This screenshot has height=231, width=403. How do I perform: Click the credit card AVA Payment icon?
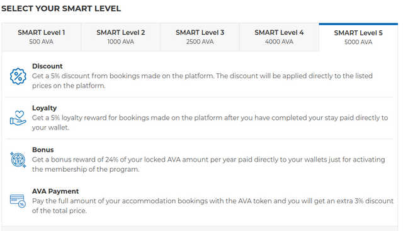coord(18,201)
